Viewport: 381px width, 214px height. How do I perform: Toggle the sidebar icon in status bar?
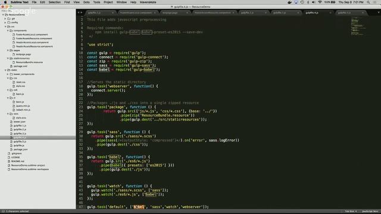(3, 212)
